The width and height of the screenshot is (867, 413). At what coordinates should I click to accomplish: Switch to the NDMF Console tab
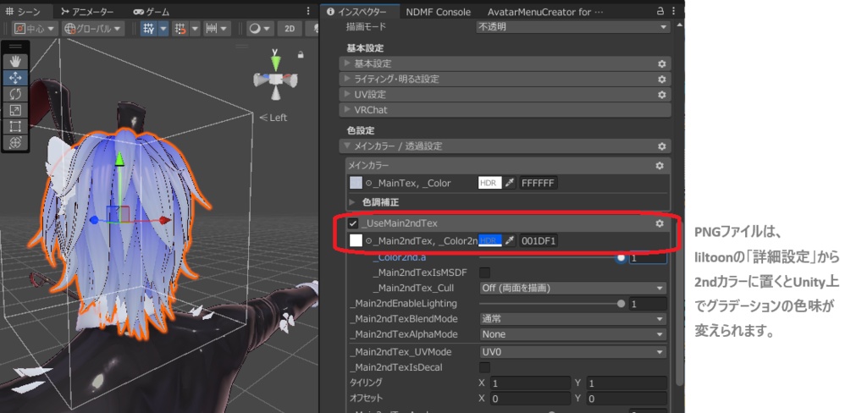438,12
